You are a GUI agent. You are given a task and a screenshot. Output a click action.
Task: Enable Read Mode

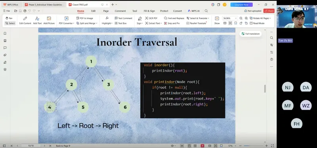pyautogui.click(x=257, y=23)
